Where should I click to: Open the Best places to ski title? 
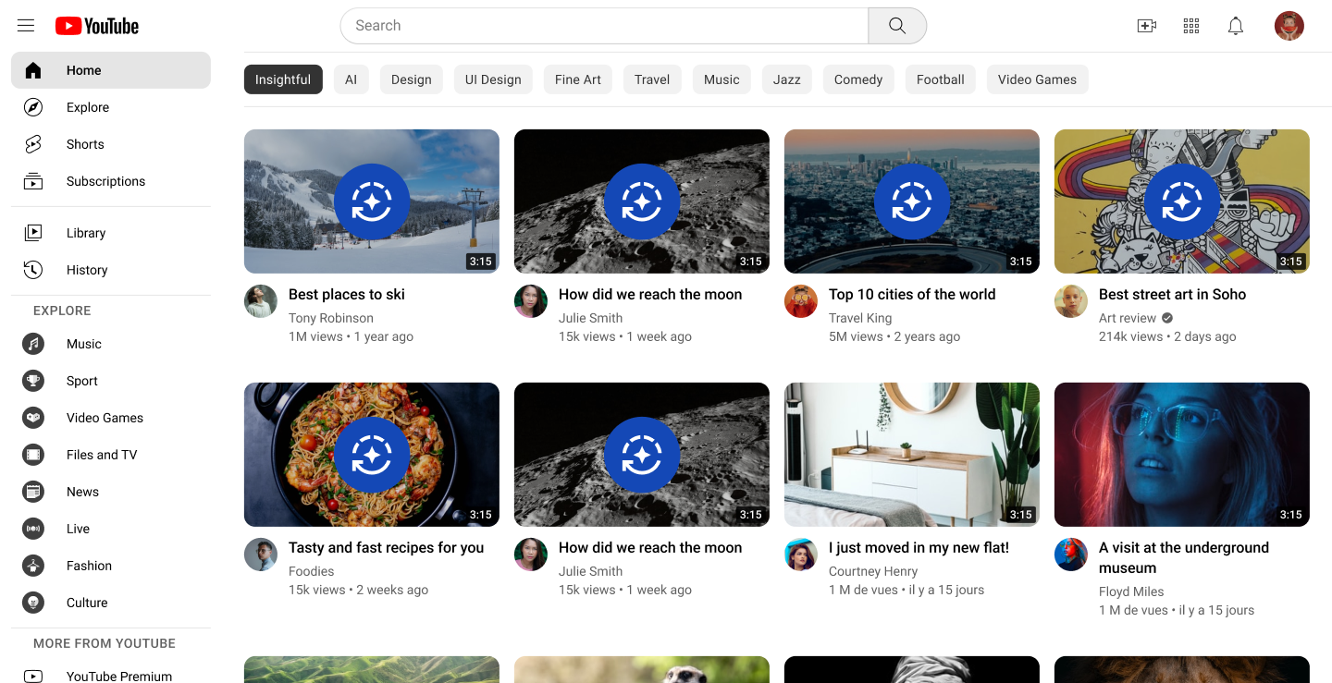[347, 294]
